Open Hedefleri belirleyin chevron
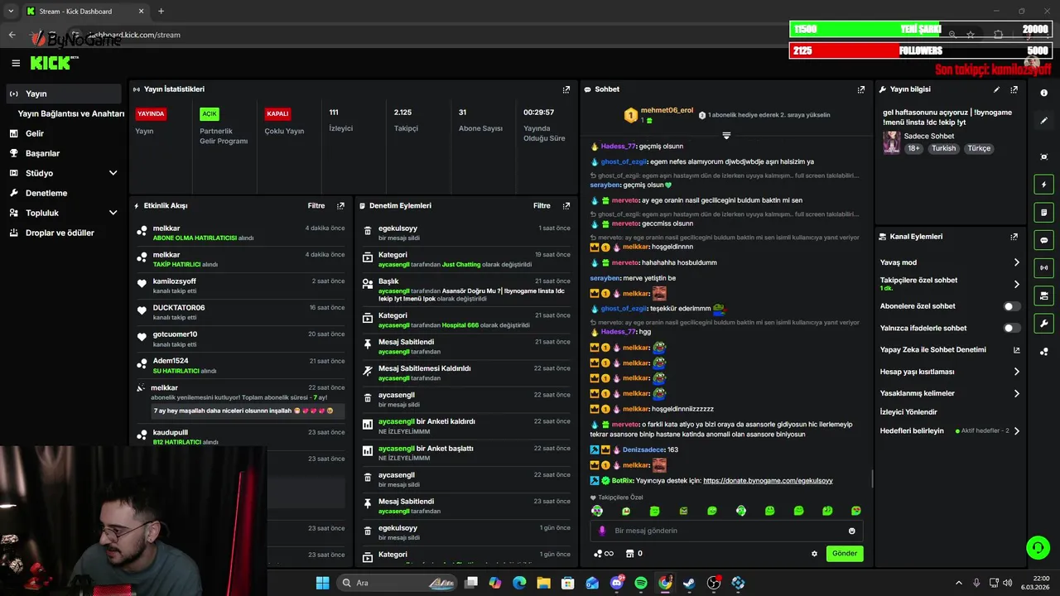Screen dimensions: 1060x596 pyautogui.click(x=1017, y=430)
